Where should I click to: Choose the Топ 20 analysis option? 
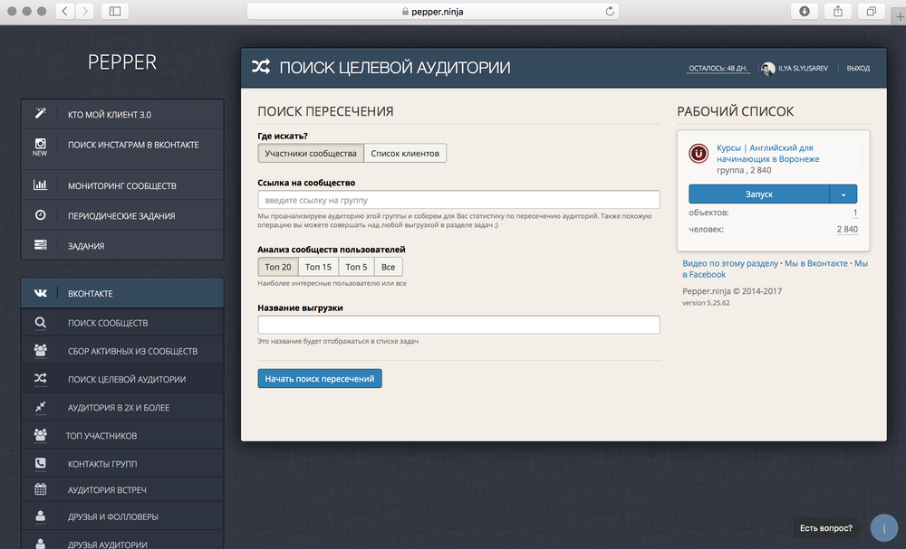(278, 267)
